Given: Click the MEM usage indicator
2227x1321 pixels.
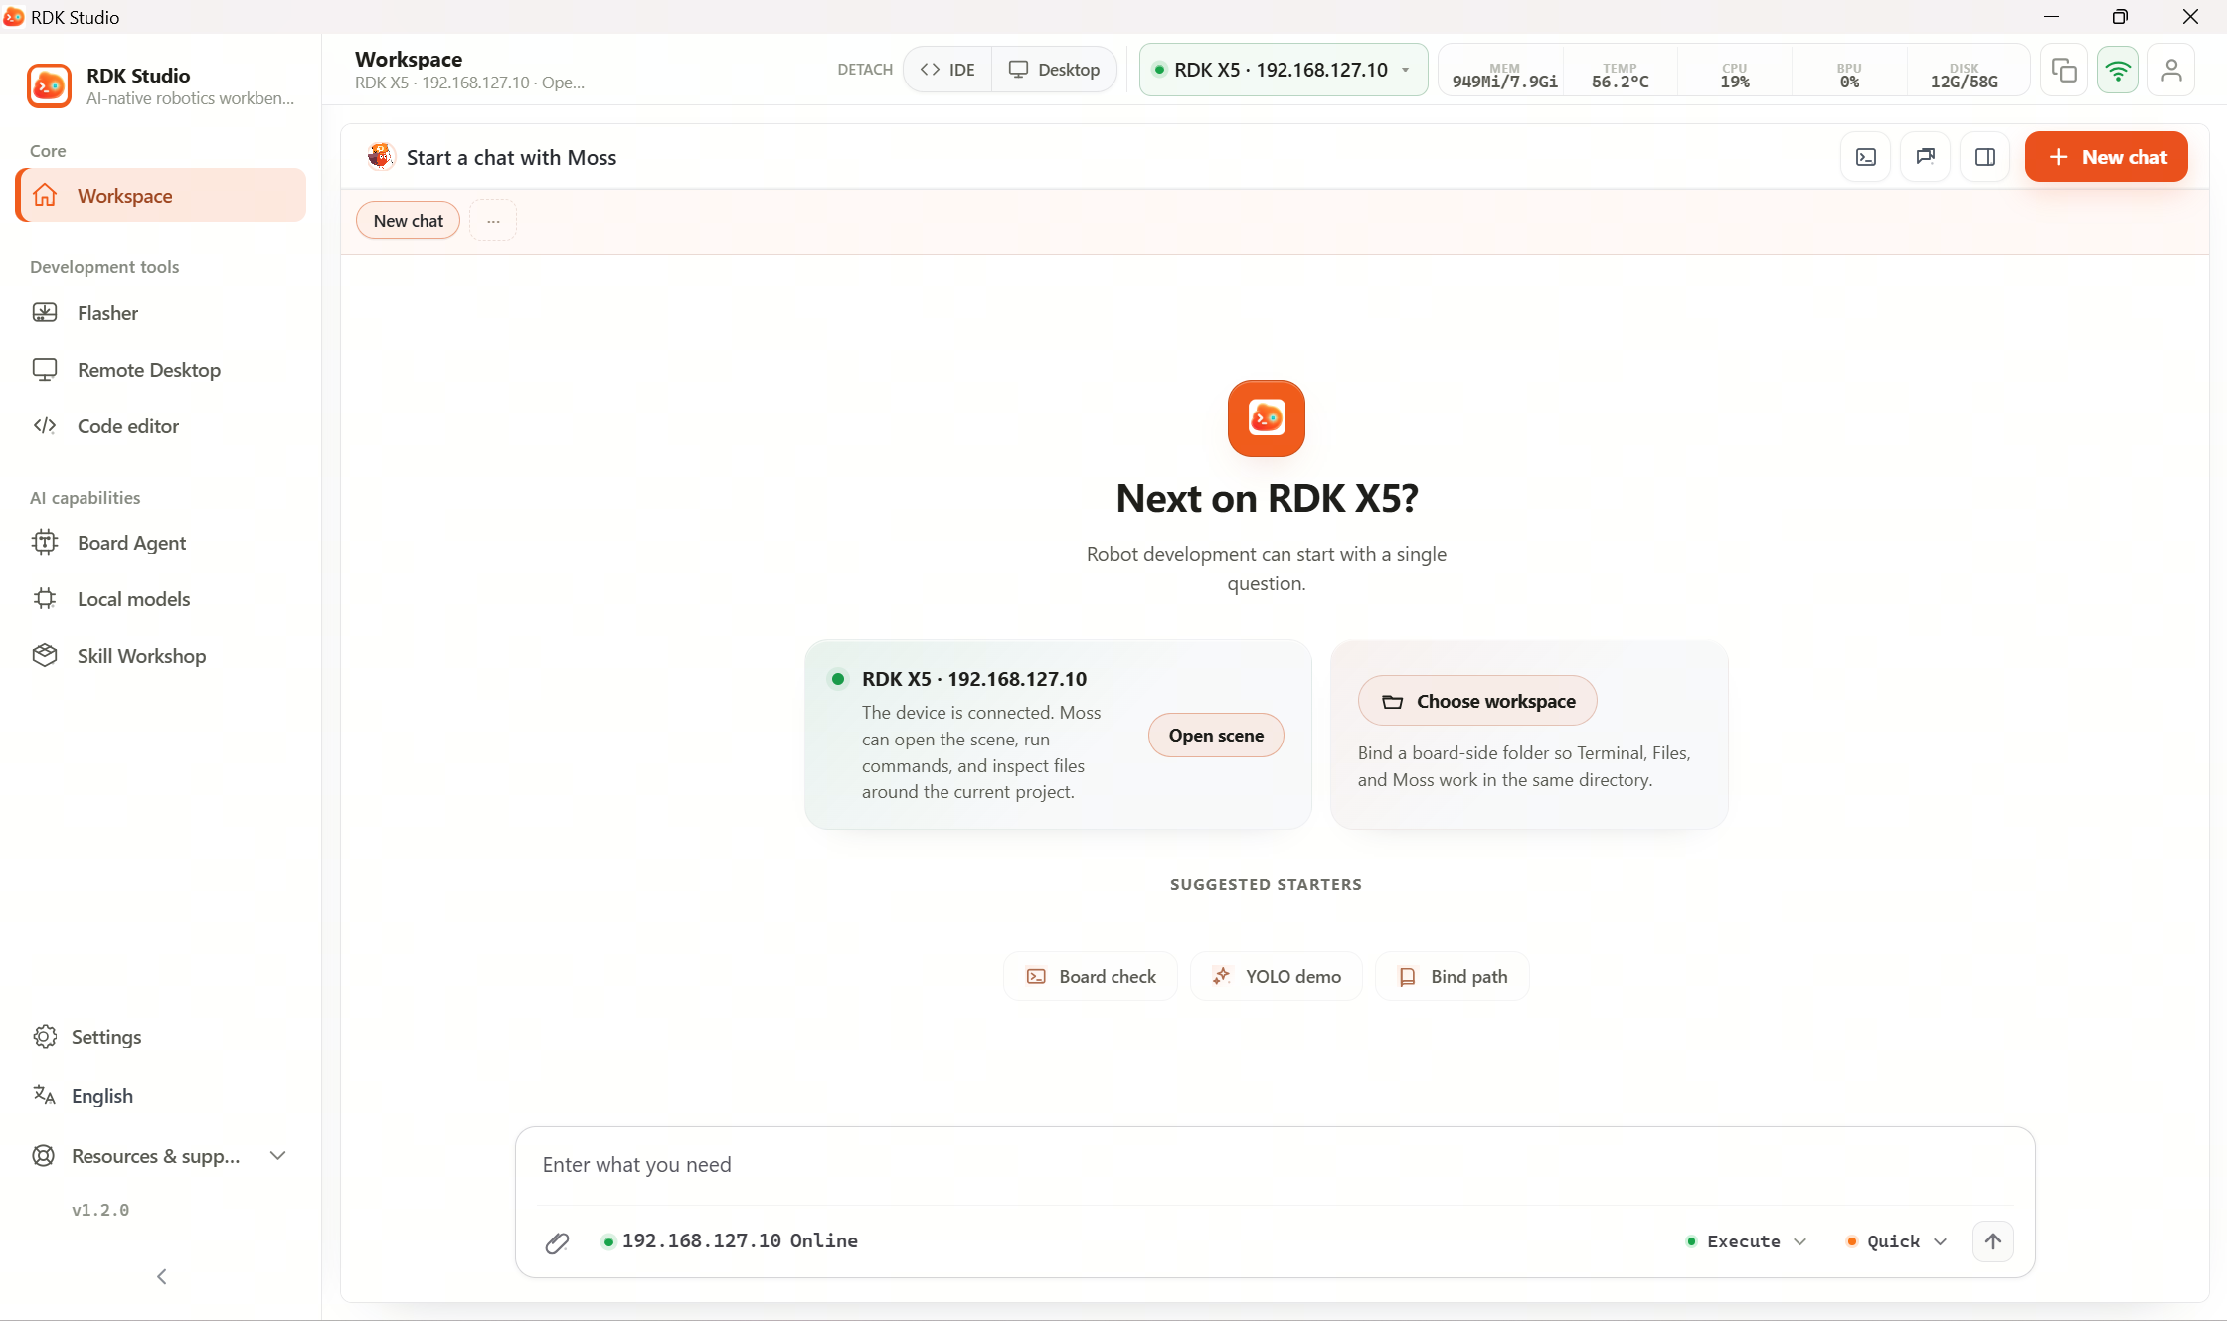Looking at the screenshot, I should [x=1504, y=76].
